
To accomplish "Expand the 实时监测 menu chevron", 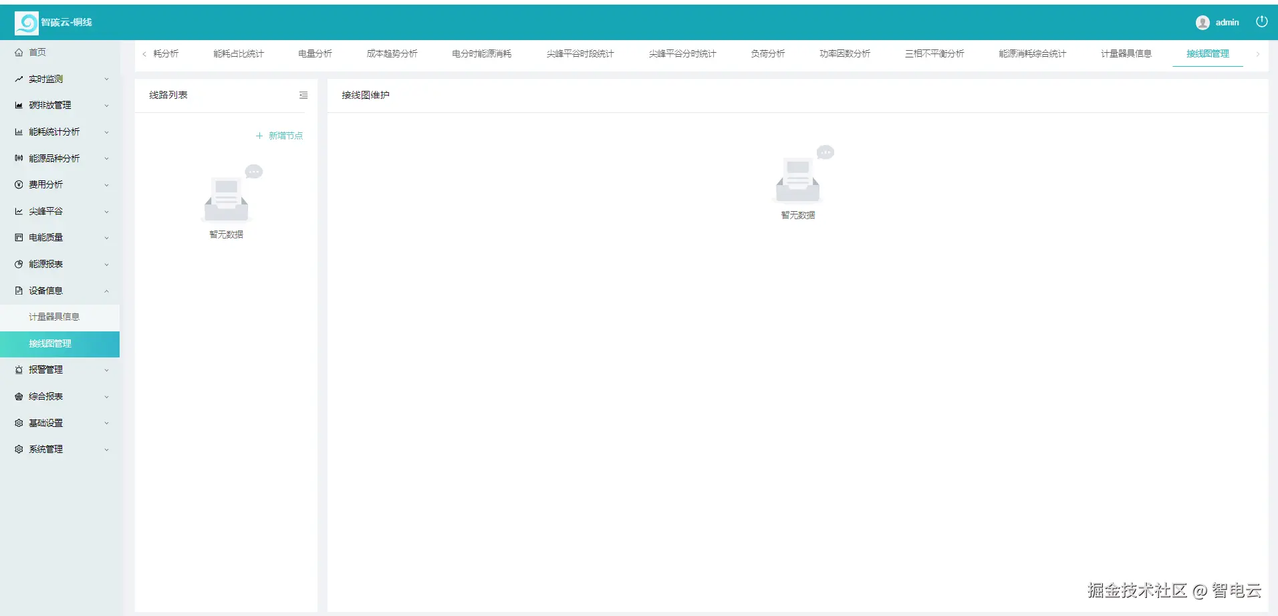I will coord(106,79).
